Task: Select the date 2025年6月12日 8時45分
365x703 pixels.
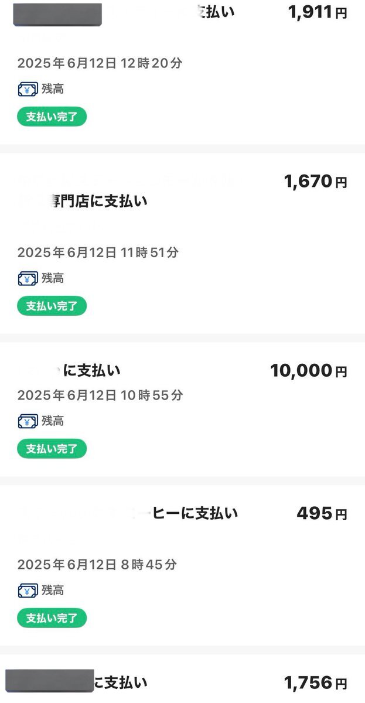Action: 97,565
